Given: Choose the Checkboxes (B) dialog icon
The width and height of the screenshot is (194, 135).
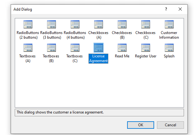Looking at the screenshot, I should [x=122, y=24].
